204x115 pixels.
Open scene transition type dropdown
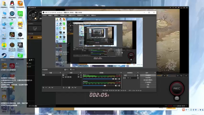point(130,75)
